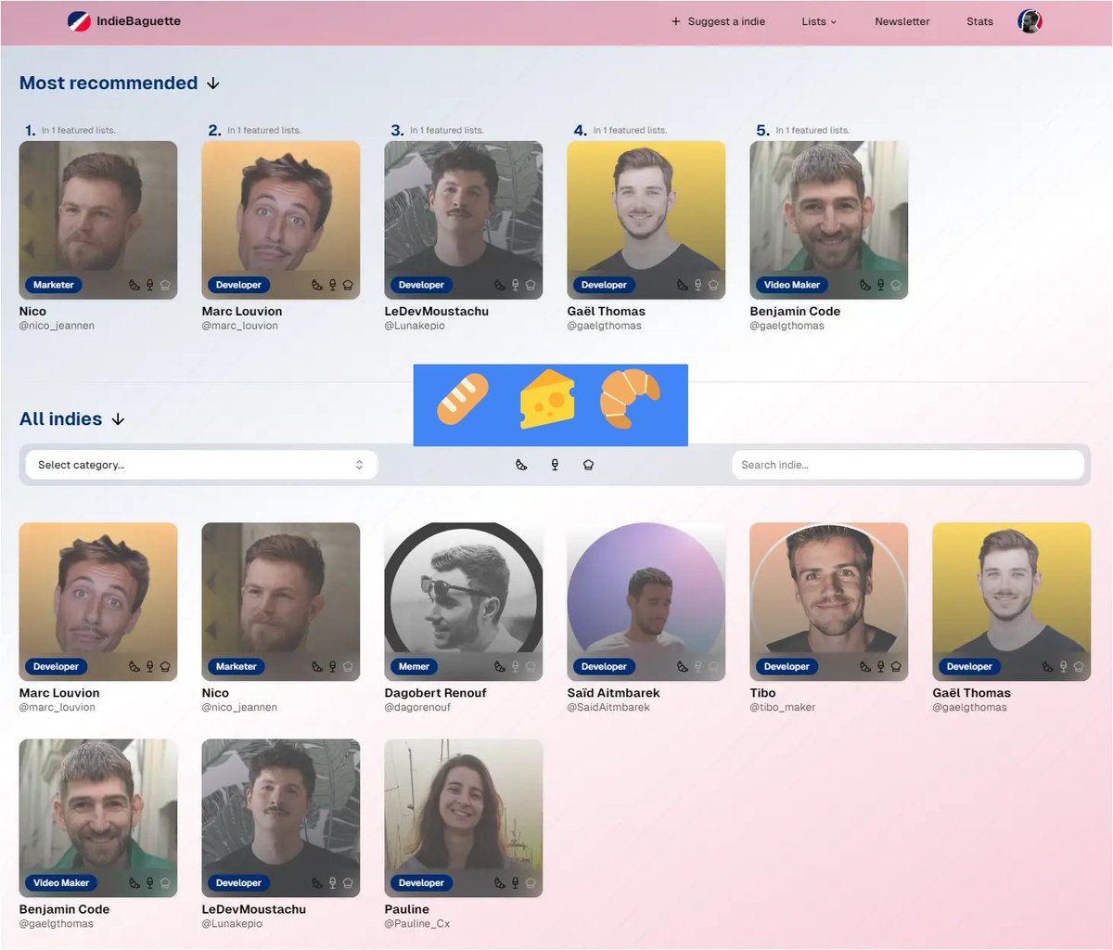Click the 'Most recommended' heading text
The image size is (1113, 950).
[x=109, y=83]
